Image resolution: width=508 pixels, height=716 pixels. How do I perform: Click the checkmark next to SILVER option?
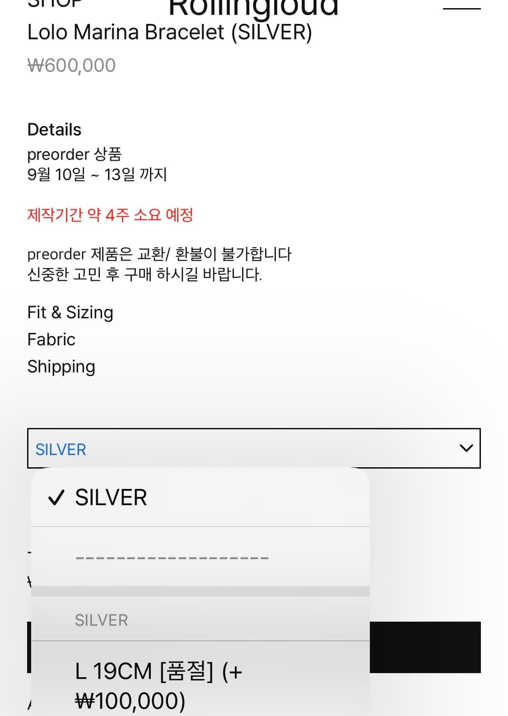coord(56,497)
